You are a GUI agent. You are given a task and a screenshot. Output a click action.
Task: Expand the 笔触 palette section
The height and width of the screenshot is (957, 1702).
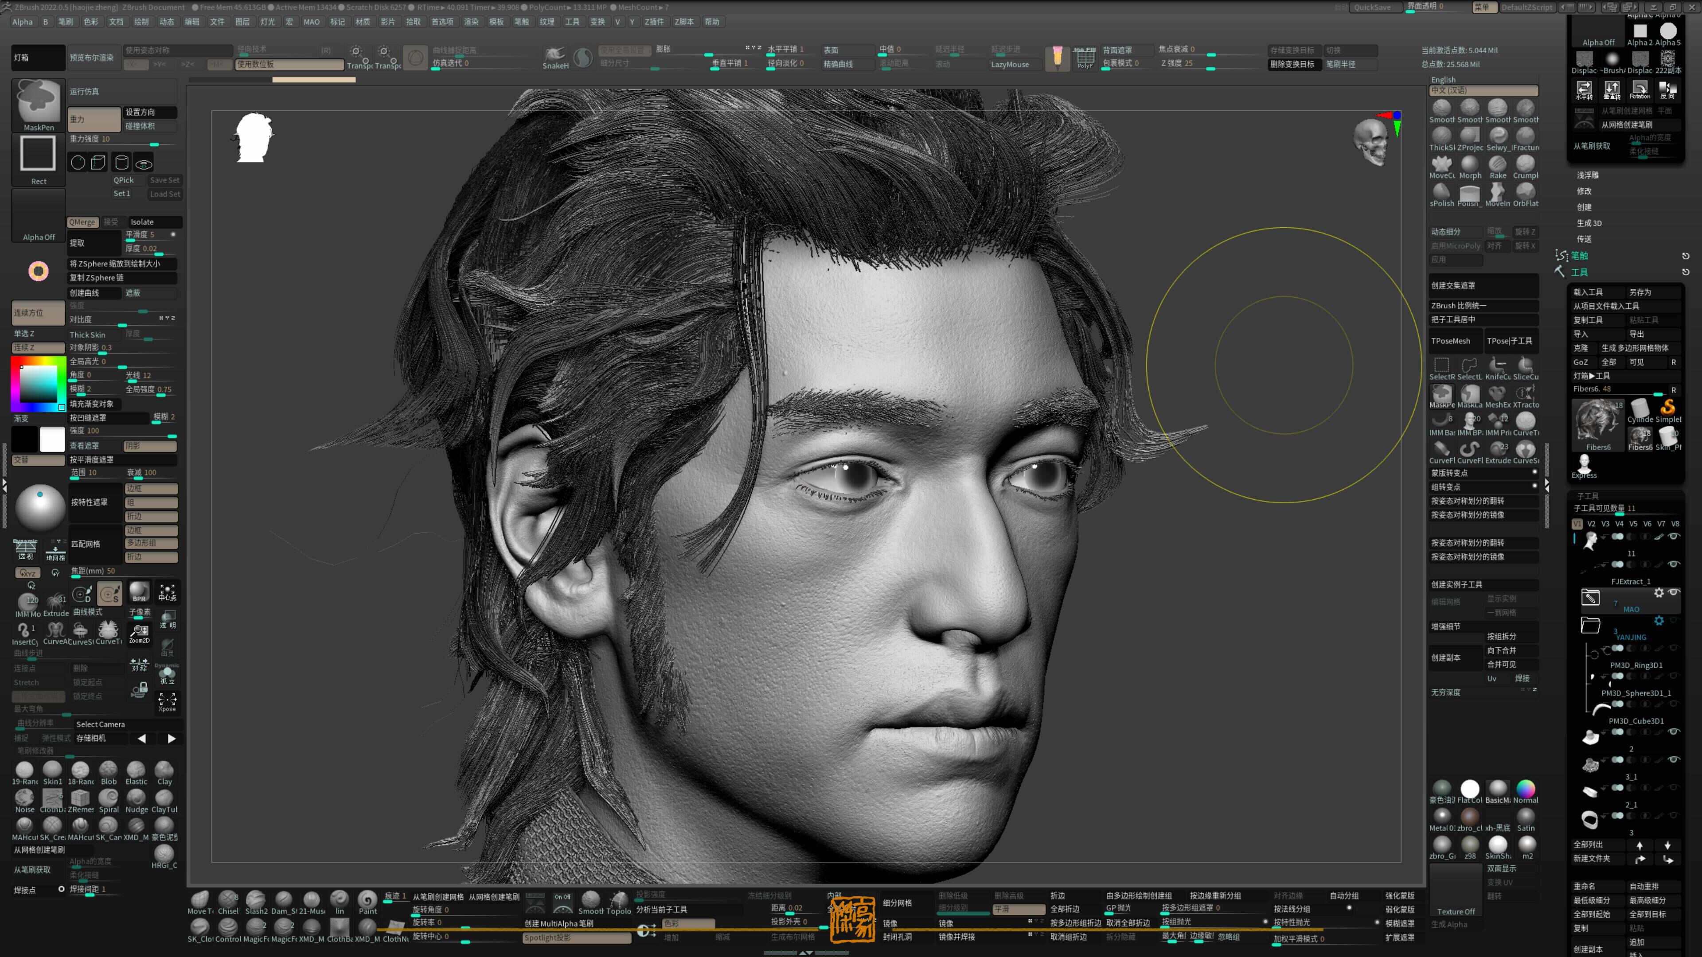1579,256
